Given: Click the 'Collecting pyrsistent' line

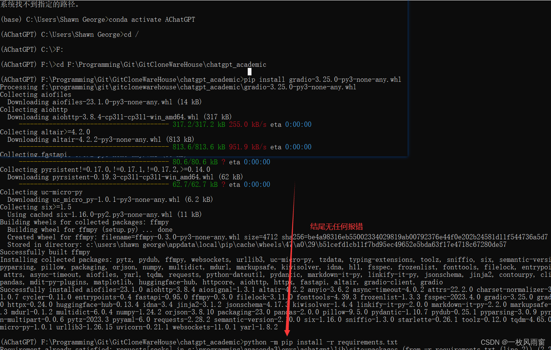Looking at the screenshot, I should 105,170.
